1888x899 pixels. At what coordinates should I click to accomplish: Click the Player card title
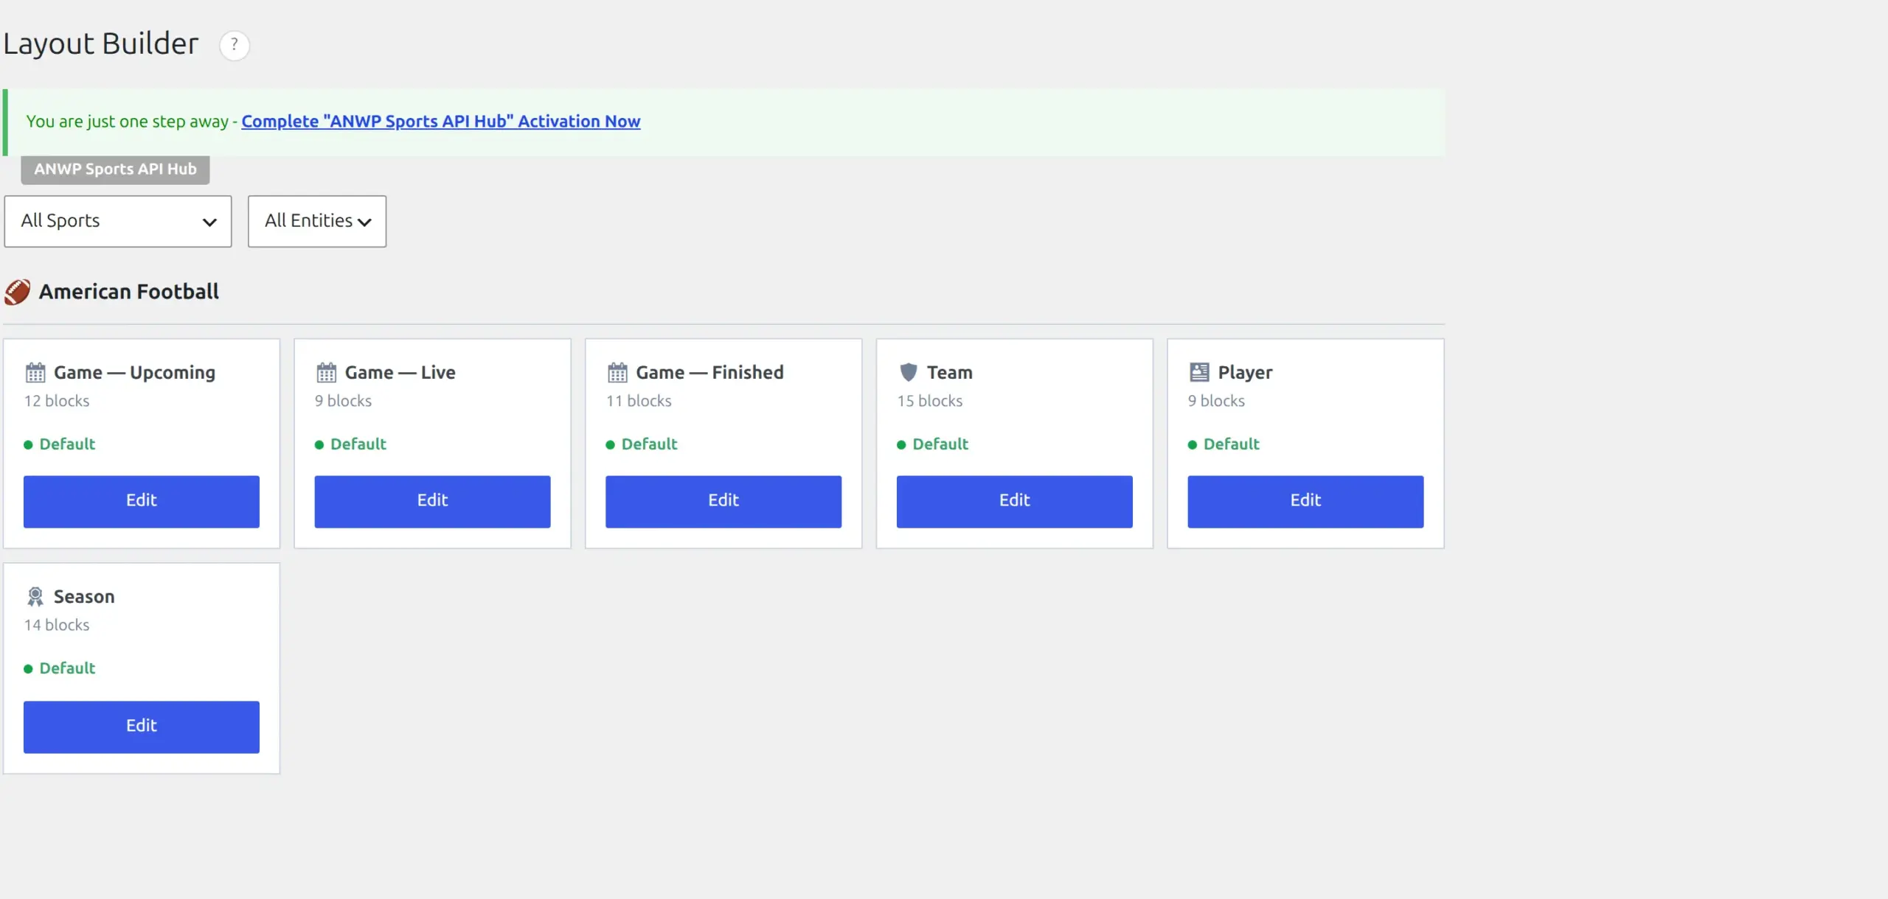(1245, 373)
